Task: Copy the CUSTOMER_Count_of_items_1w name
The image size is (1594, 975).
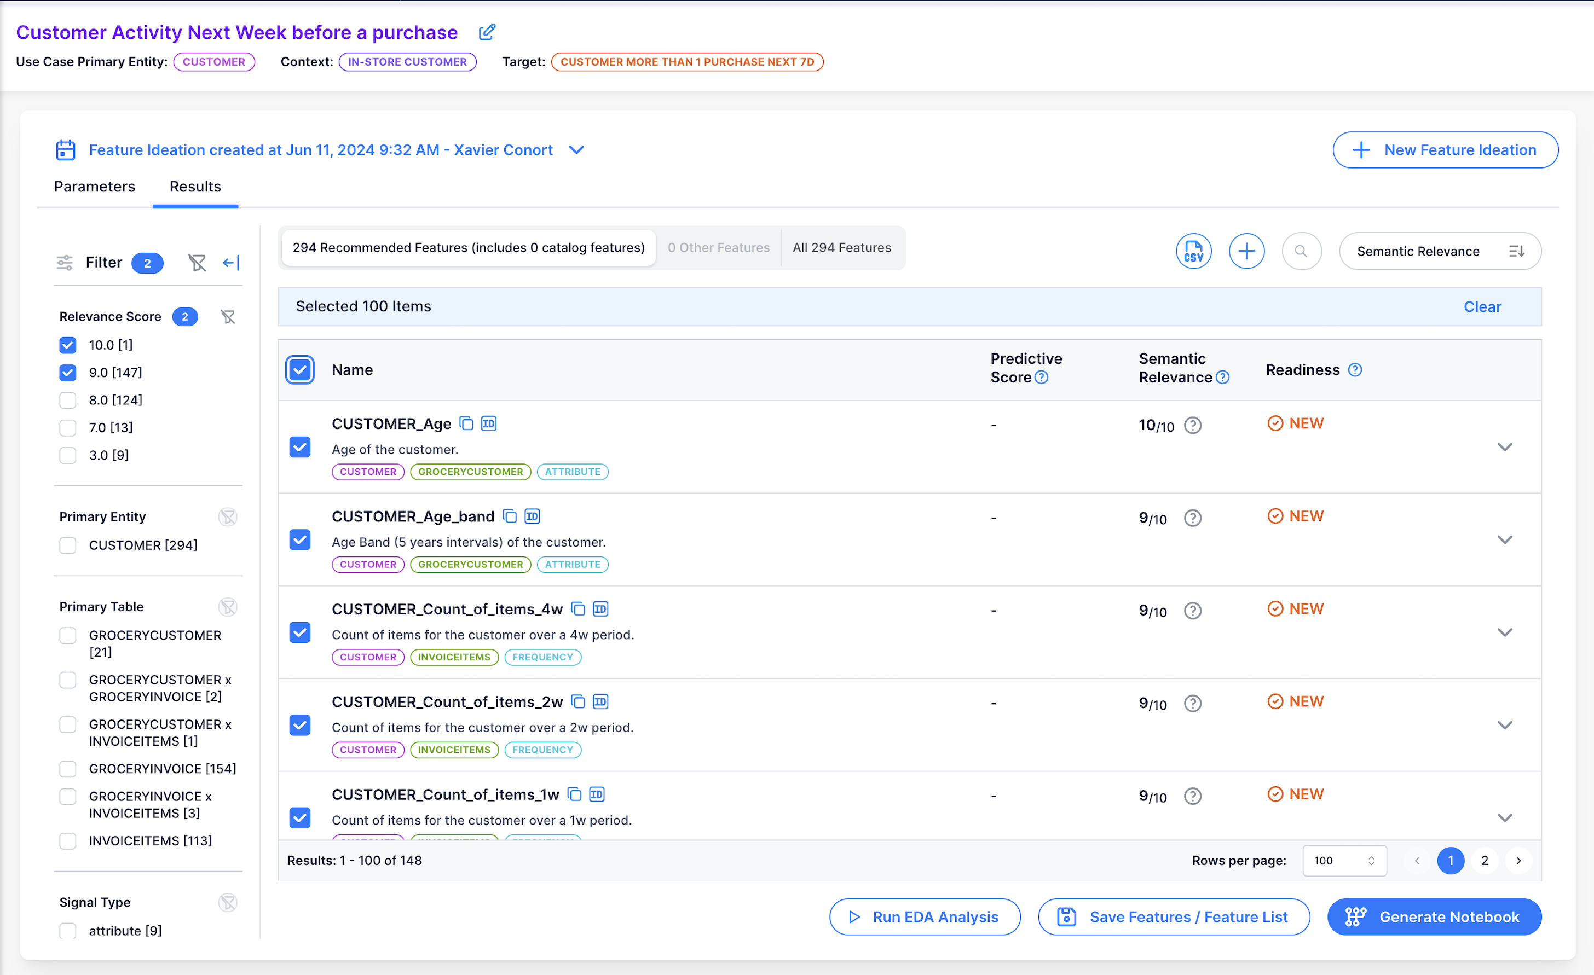Action: click(x=574, y=794)
